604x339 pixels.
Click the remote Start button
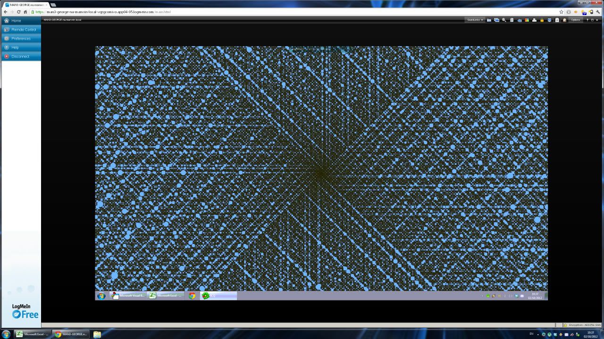coord(101,296)
